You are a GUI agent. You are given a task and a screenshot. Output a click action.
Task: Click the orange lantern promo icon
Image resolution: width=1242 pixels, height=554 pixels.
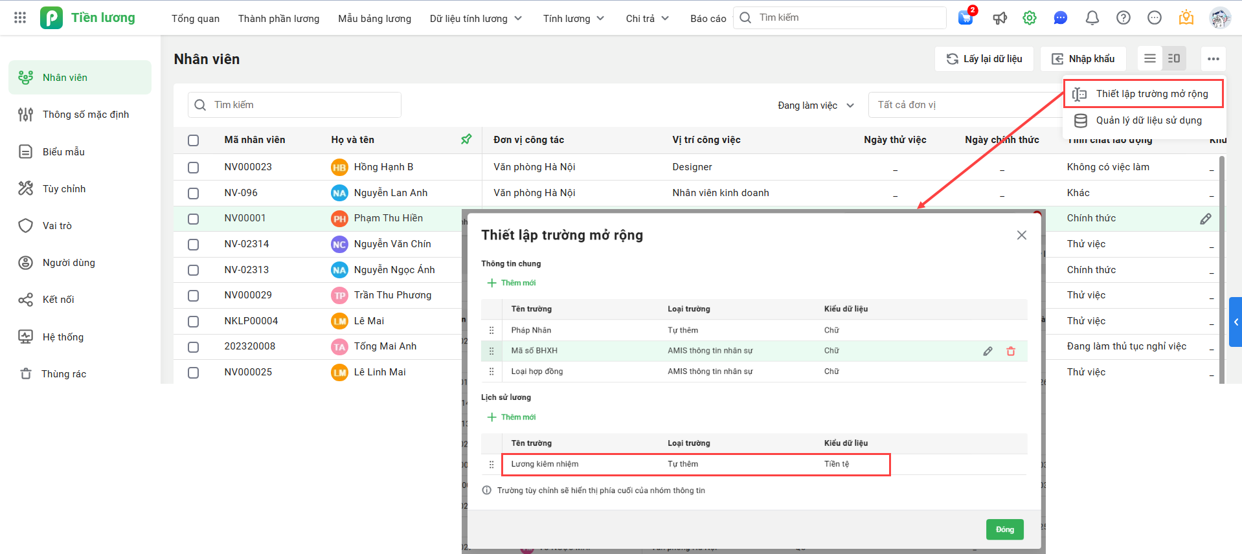coord(1186,17)
